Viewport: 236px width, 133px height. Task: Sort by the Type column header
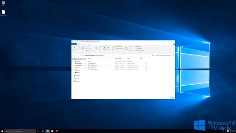[x=129, y=58]
